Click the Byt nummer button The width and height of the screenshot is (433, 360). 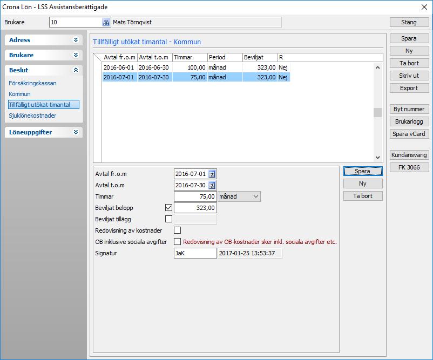click(409, 109)
